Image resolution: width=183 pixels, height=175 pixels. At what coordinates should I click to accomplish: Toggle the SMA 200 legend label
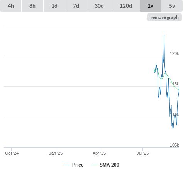tap(109, 165)
